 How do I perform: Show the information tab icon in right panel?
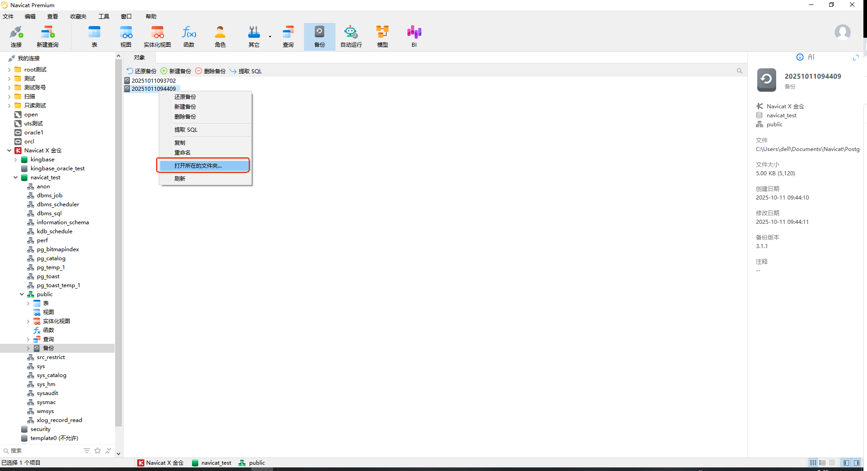click(800, 57)
